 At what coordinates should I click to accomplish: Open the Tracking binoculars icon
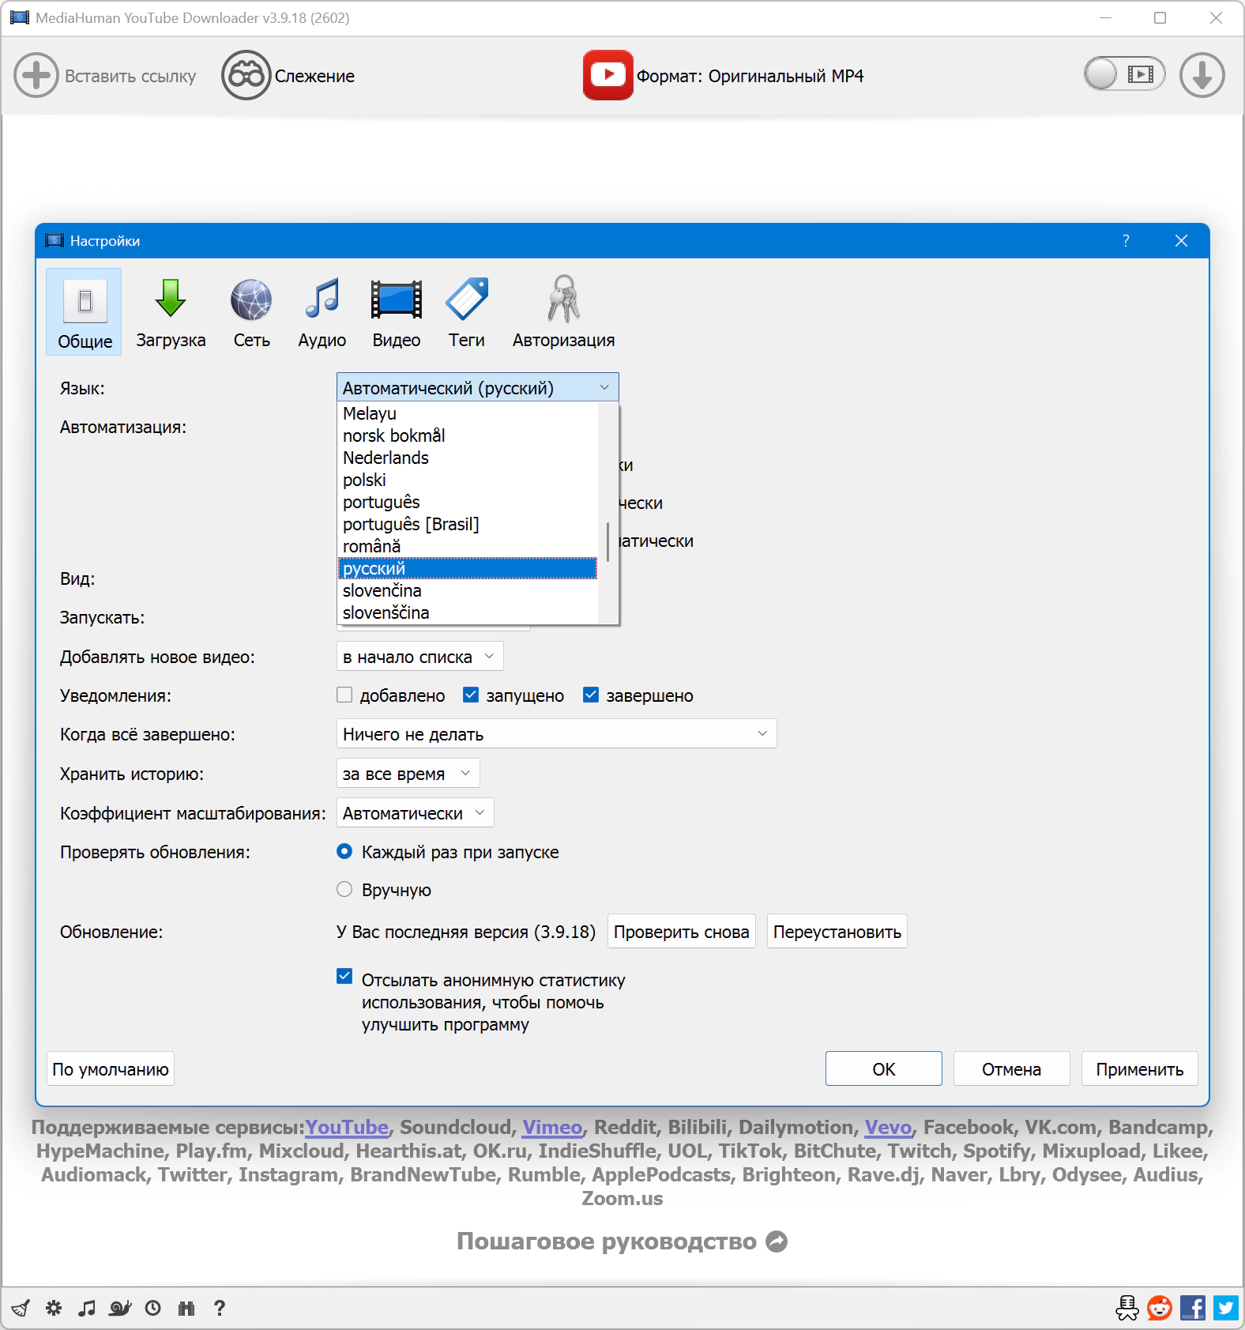point(246,76)
